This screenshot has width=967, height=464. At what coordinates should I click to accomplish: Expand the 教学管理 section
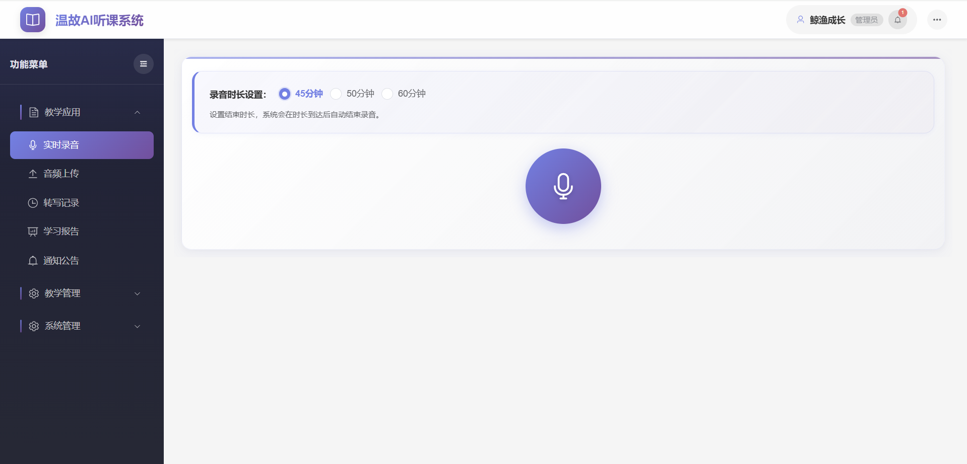pyautogui.click(x=137, y=293)
